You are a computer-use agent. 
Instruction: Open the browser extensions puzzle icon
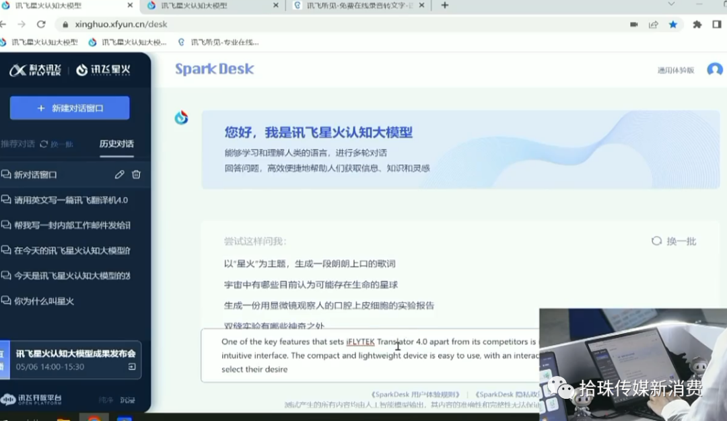pyautogui.click(x=697, y=24)
